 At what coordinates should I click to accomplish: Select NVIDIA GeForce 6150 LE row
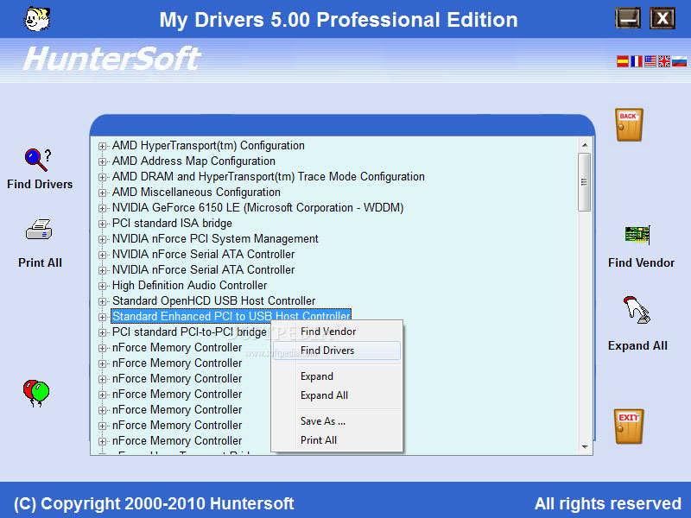pos(257,208)
